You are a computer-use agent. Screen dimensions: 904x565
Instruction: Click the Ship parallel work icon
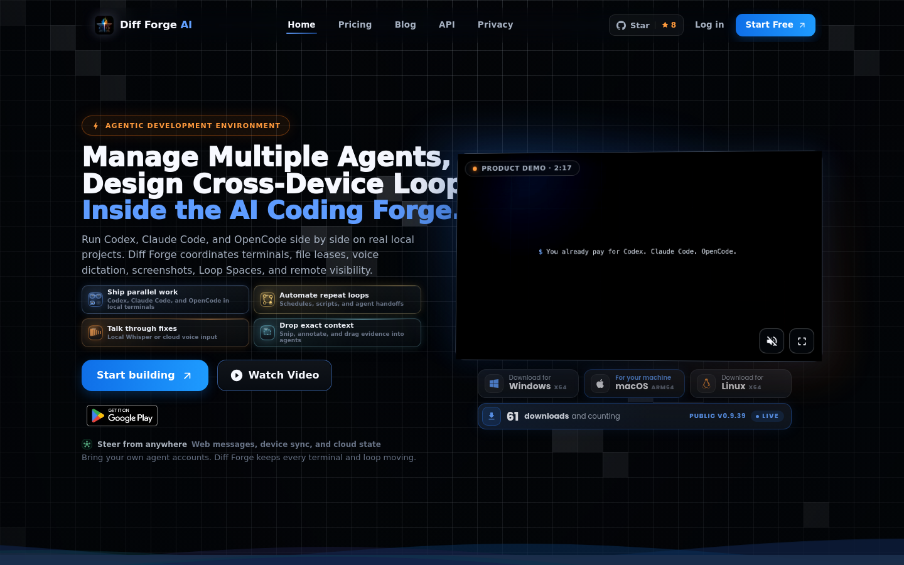coord(95,299)
